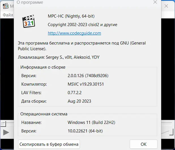Click the Windows 11 (Build 22H2) text
Image resolution: width=175 pixels, height=150 pixels.
[91, 122]
